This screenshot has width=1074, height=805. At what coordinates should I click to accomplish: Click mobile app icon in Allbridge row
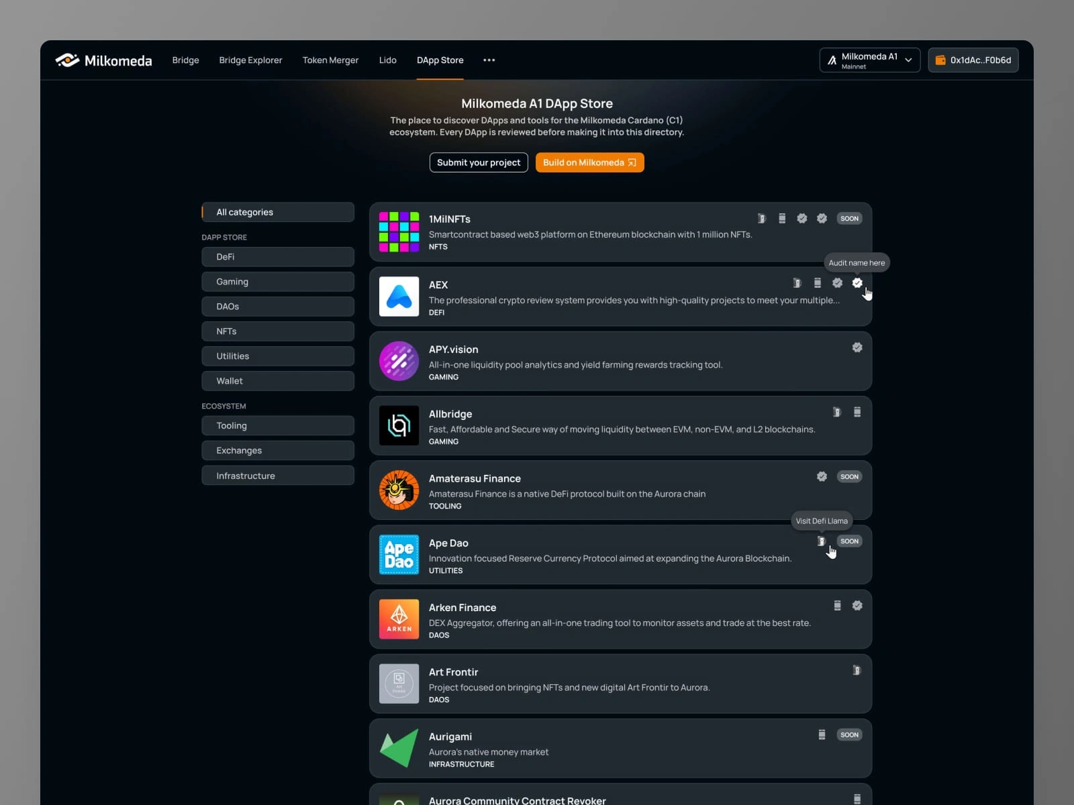point(857,412)
